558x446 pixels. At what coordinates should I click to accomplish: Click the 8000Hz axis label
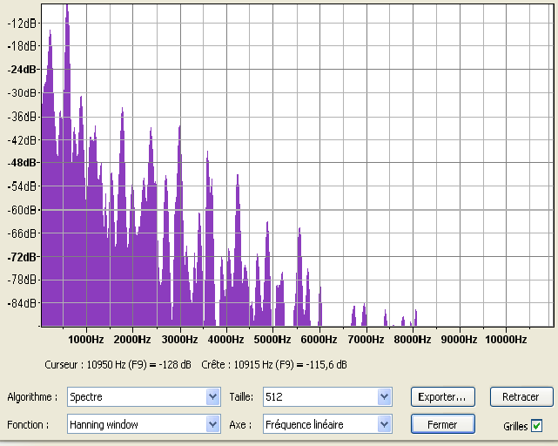tap(413, 340)
